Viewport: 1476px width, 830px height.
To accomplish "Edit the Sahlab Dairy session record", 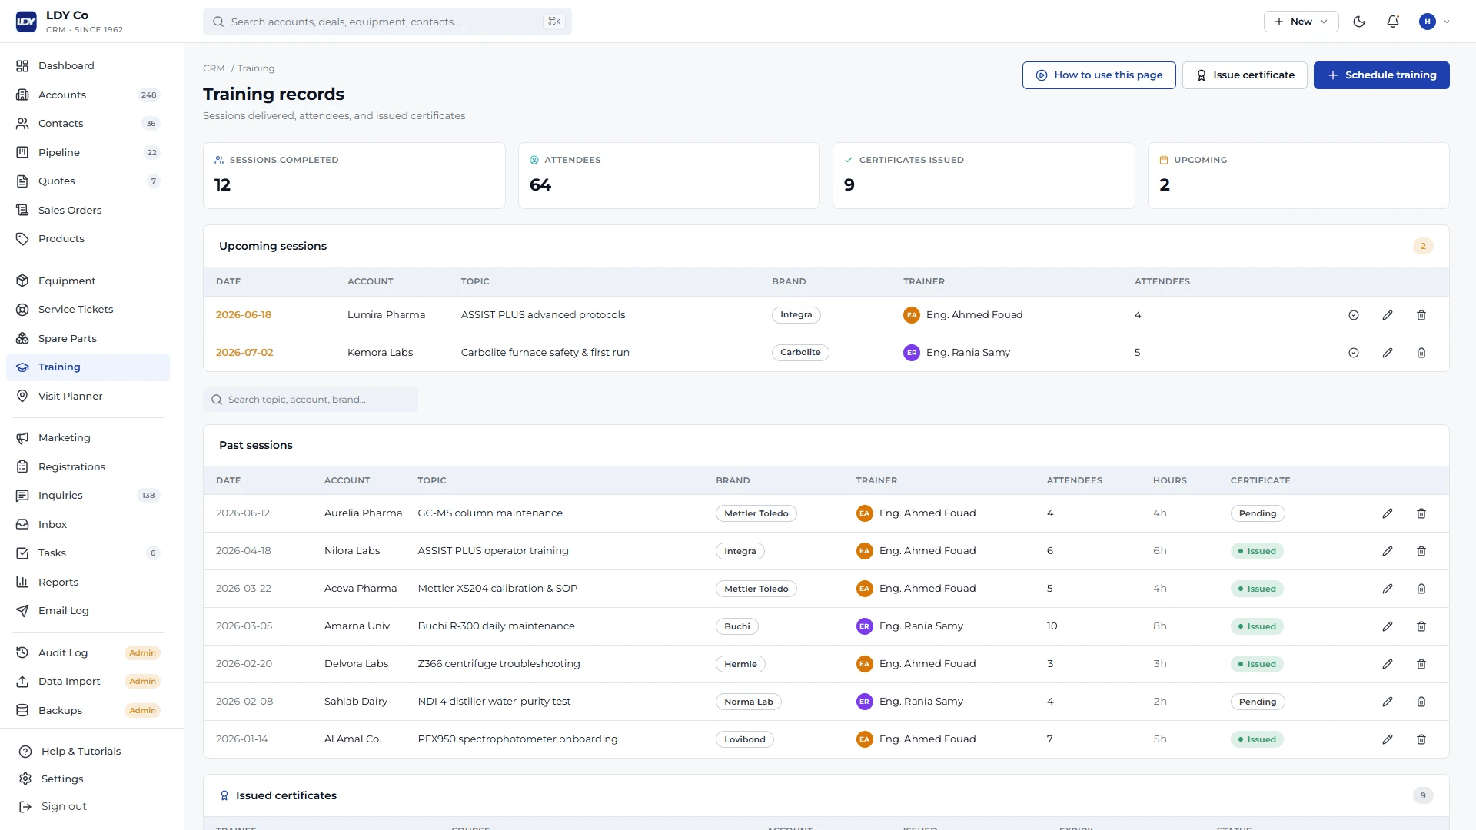I will click(1388, 702).
